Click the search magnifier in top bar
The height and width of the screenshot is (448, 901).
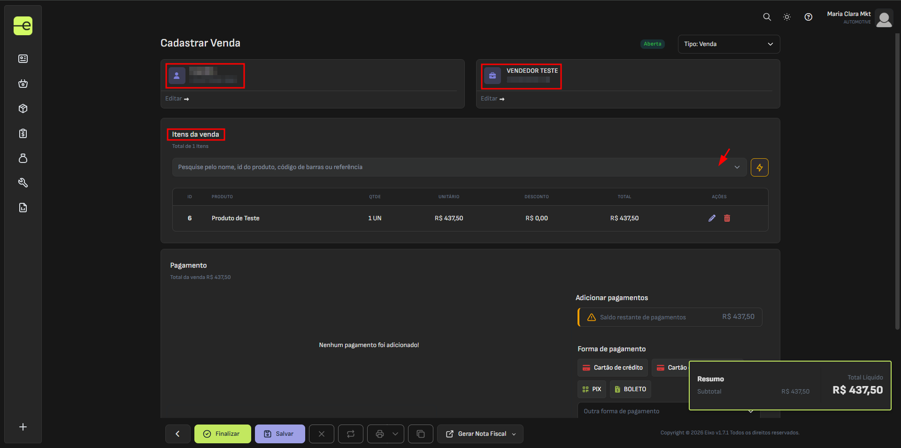(x=767, y=17)
